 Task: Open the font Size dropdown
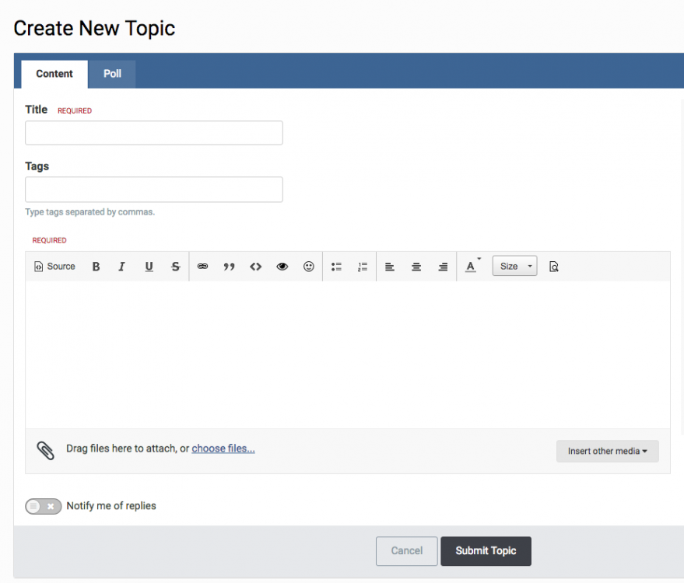514,266
